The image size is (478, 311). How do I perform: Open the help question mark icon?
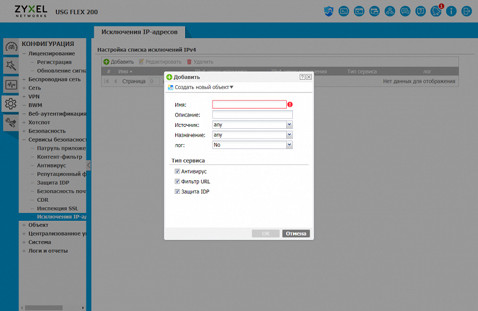pos(420,12)
